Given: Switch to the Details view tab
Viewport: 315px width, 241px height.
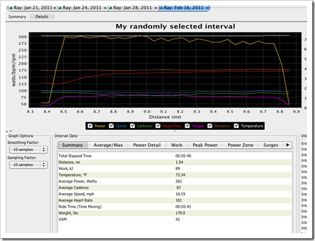Looking at the screenshot, I should pos(42,17).
